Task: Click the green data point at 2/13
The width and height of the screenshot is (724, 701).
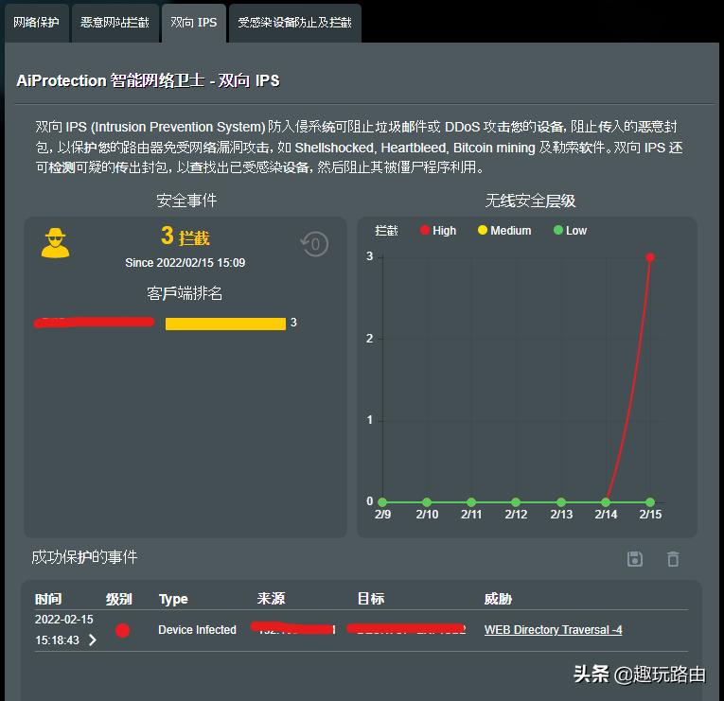Action: 561,502
